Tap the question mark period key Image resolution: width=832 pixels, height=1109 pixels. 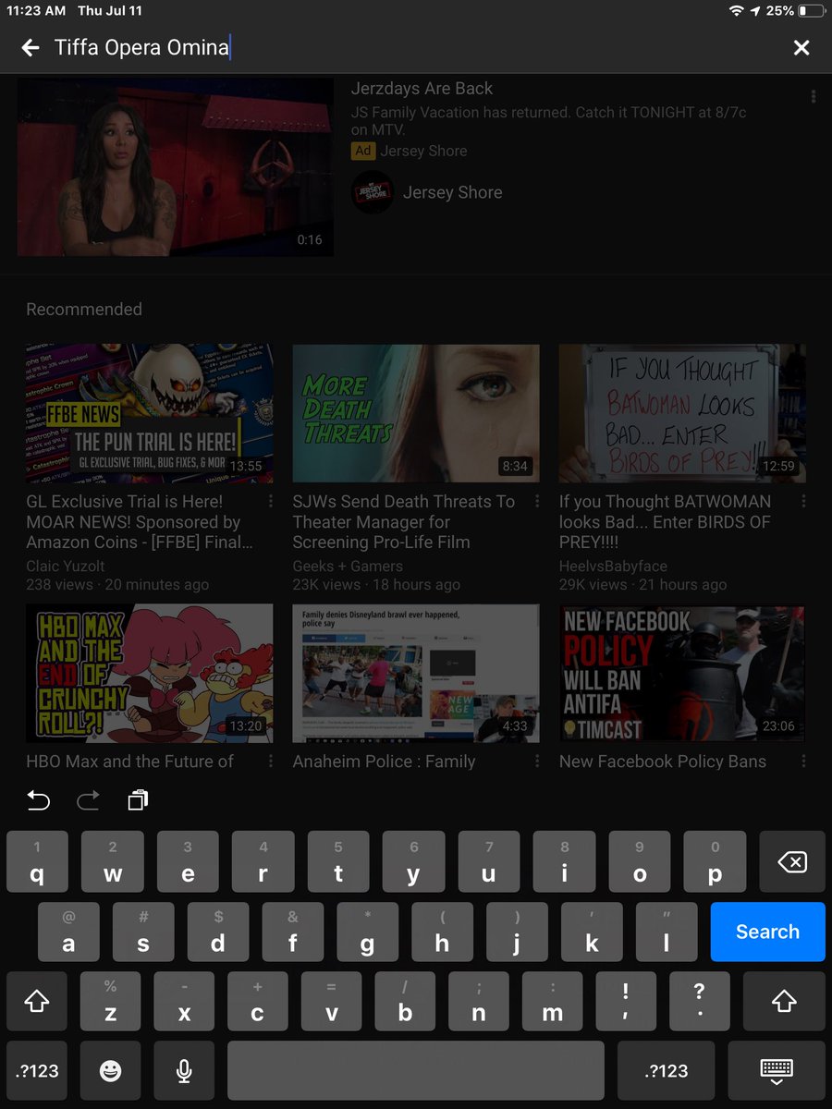699,1001
